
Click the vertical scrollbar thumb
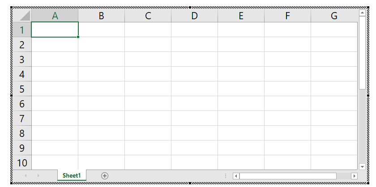click(x=362, y=54)
